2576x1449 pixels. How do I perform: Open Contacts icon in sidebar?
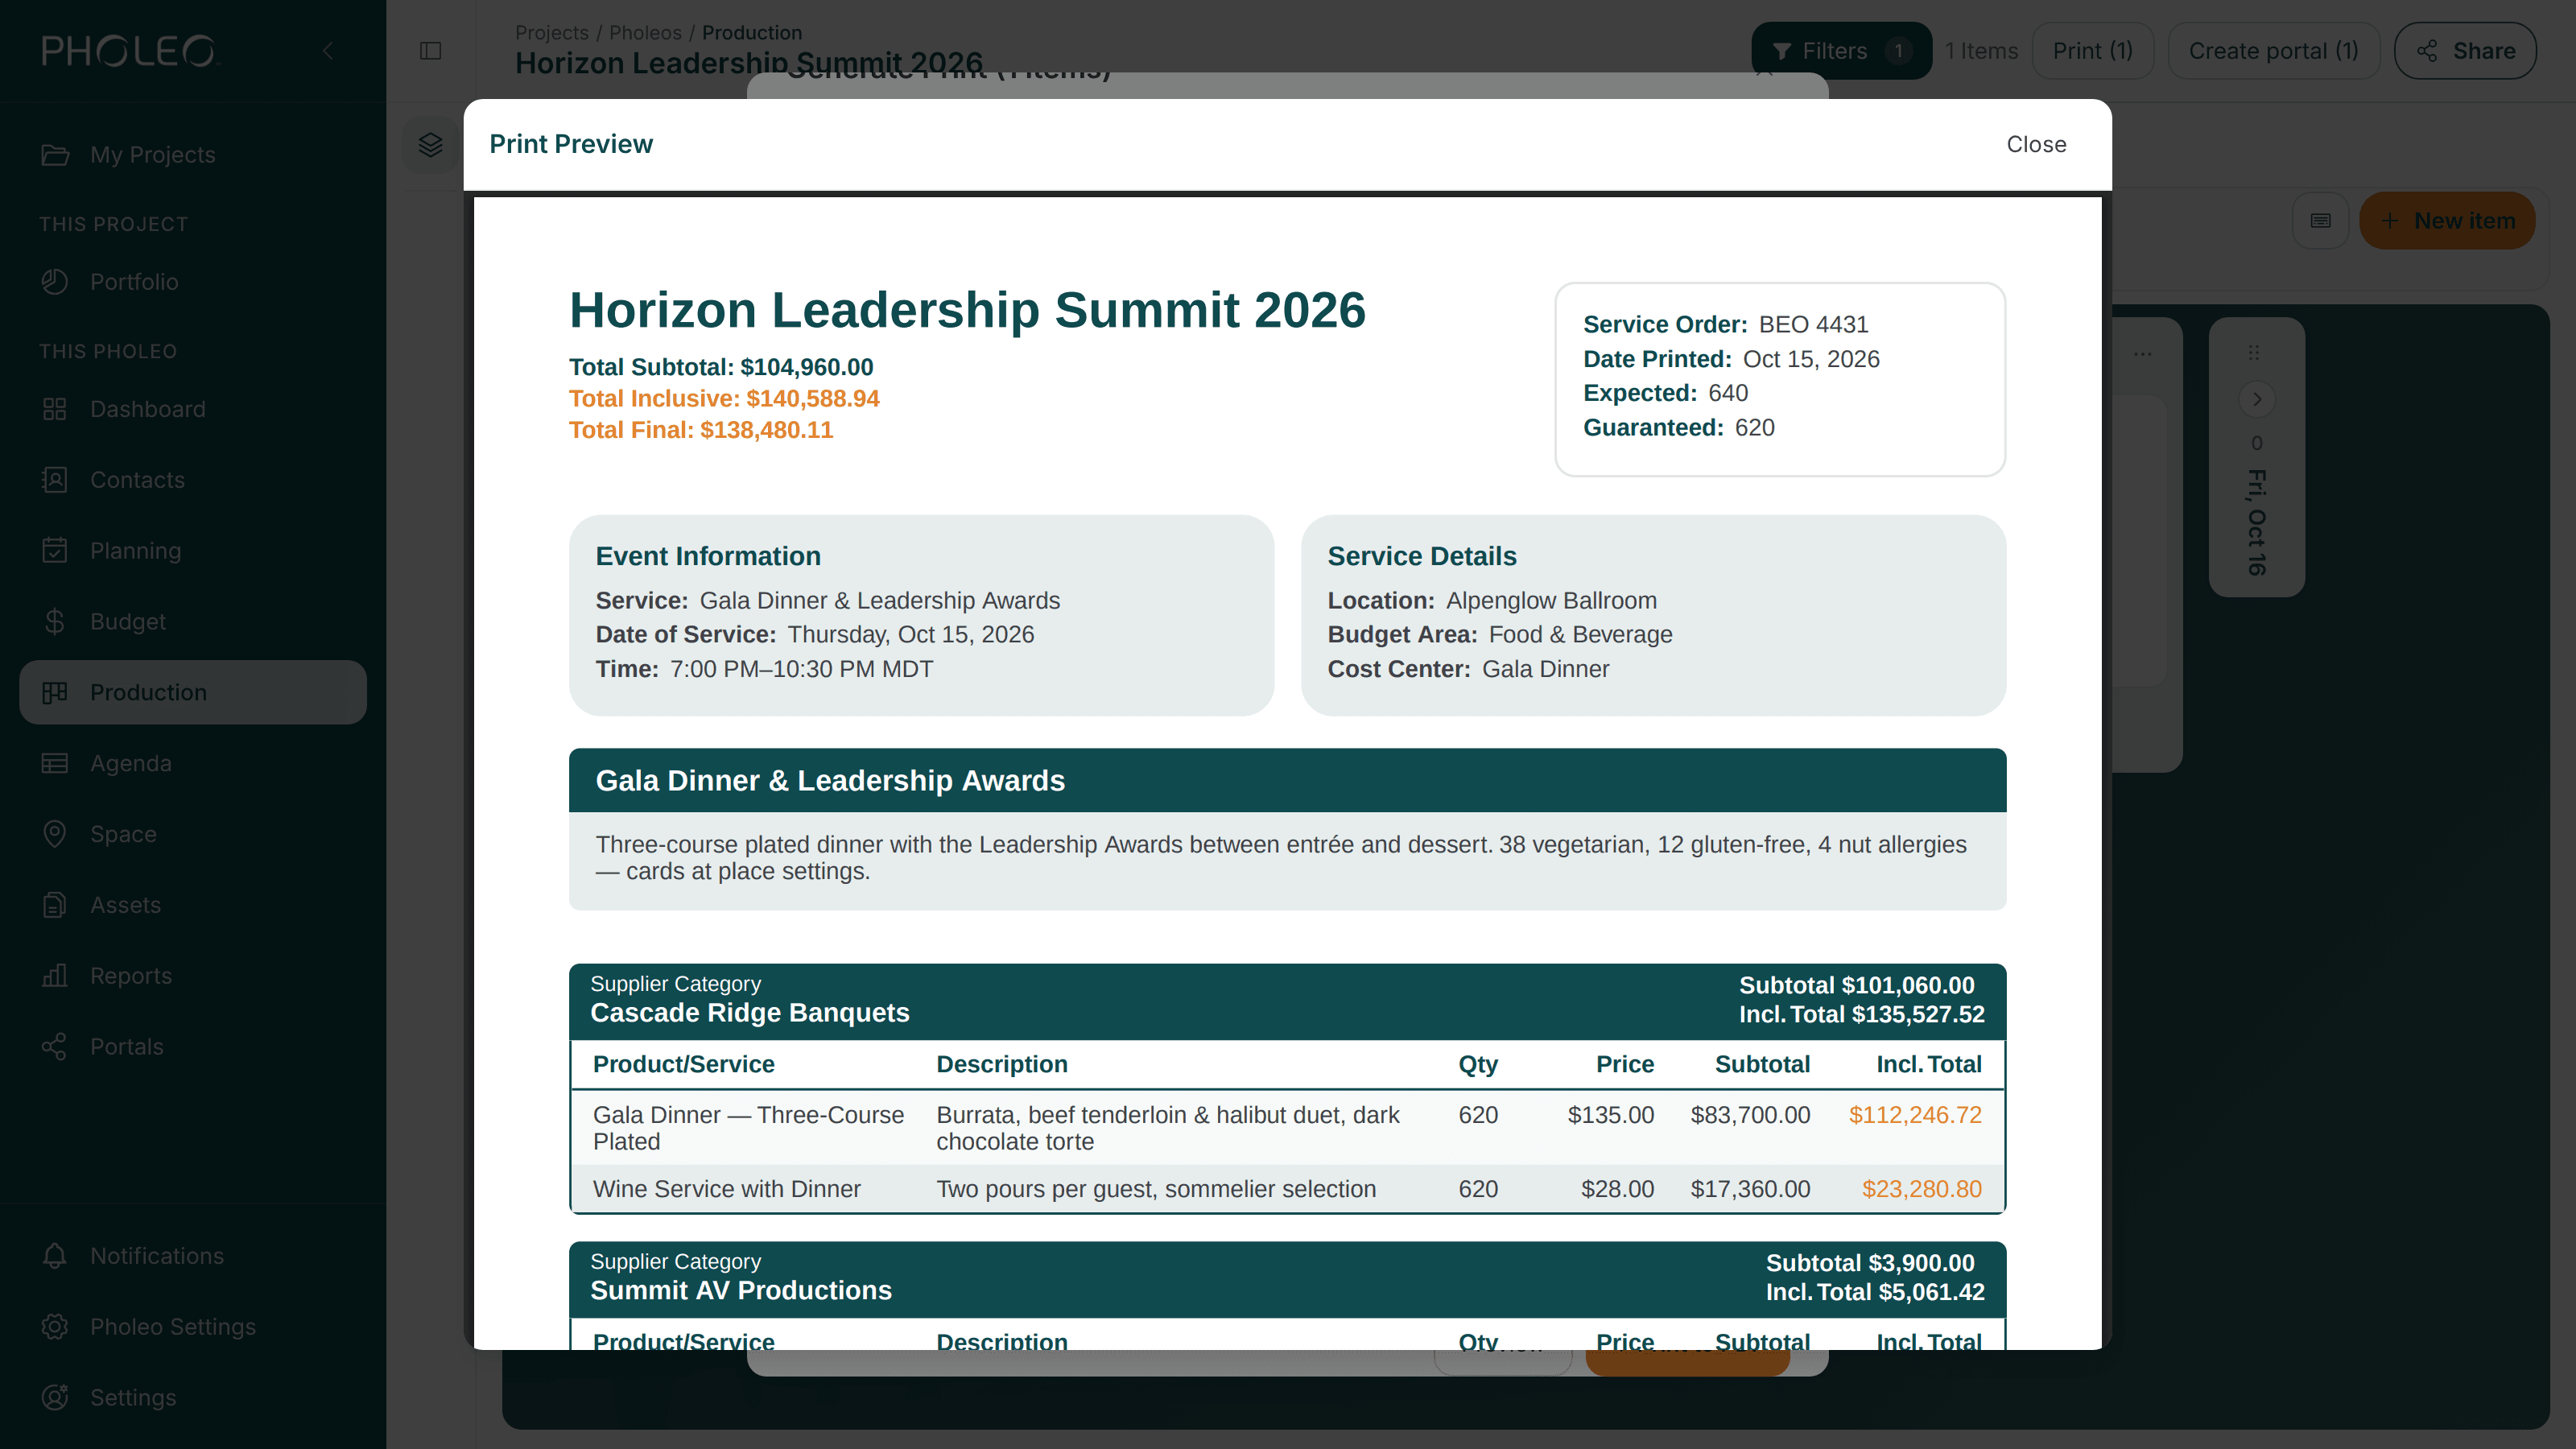point(55,480)
